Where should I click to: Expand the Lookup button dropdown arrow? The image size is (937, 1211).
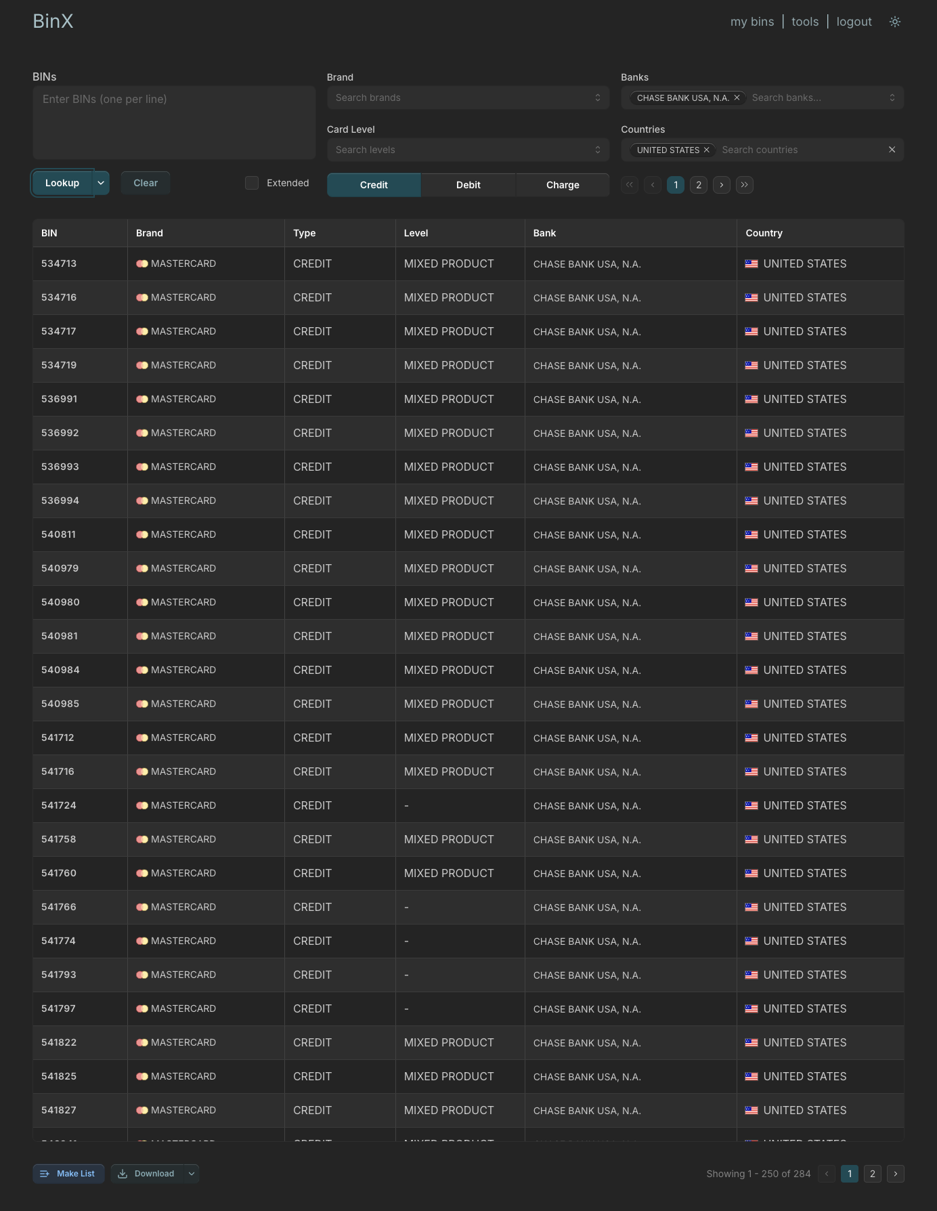coord(101,183)
